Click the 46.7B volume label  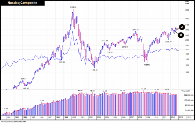92,91
